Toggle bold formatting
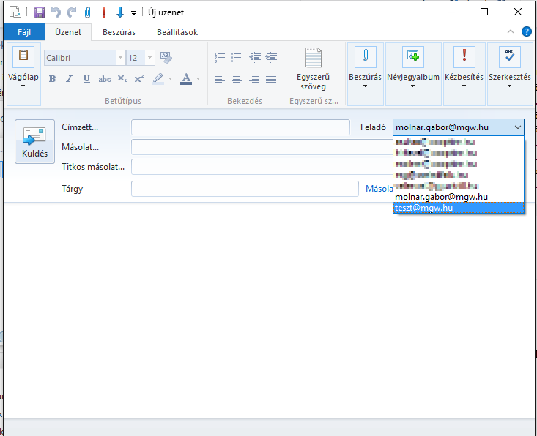 tap(53, 78)
